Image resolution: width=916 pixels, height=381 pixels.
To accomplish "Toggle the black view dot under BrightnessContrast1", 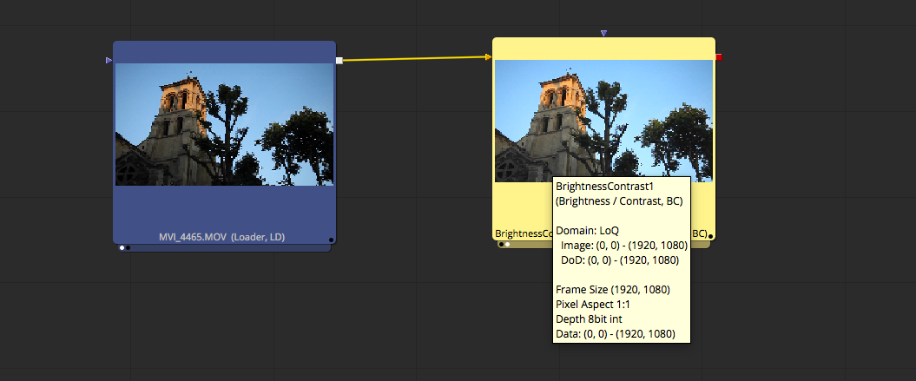I will coord(501,245).
